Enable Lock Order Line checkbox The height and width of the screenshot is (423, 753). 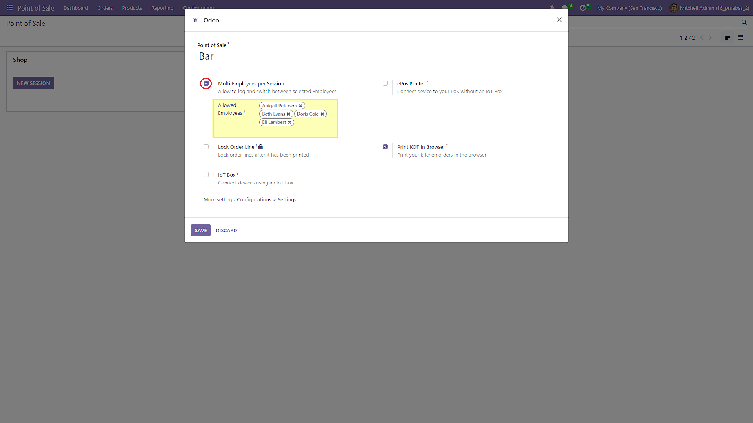click(x=206, y=147)
